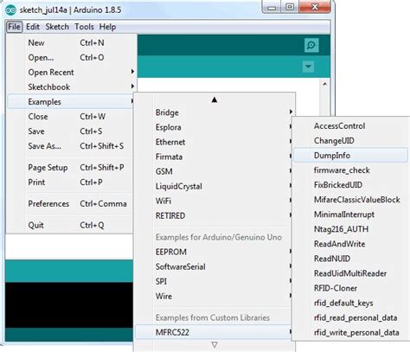Select the DumpInfo example
Image resolution: width=410 pixels, height=352 pixels.
[350, 156]
